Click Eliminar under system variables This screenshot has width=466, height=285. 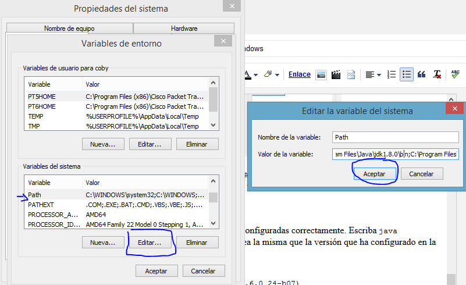197,243
